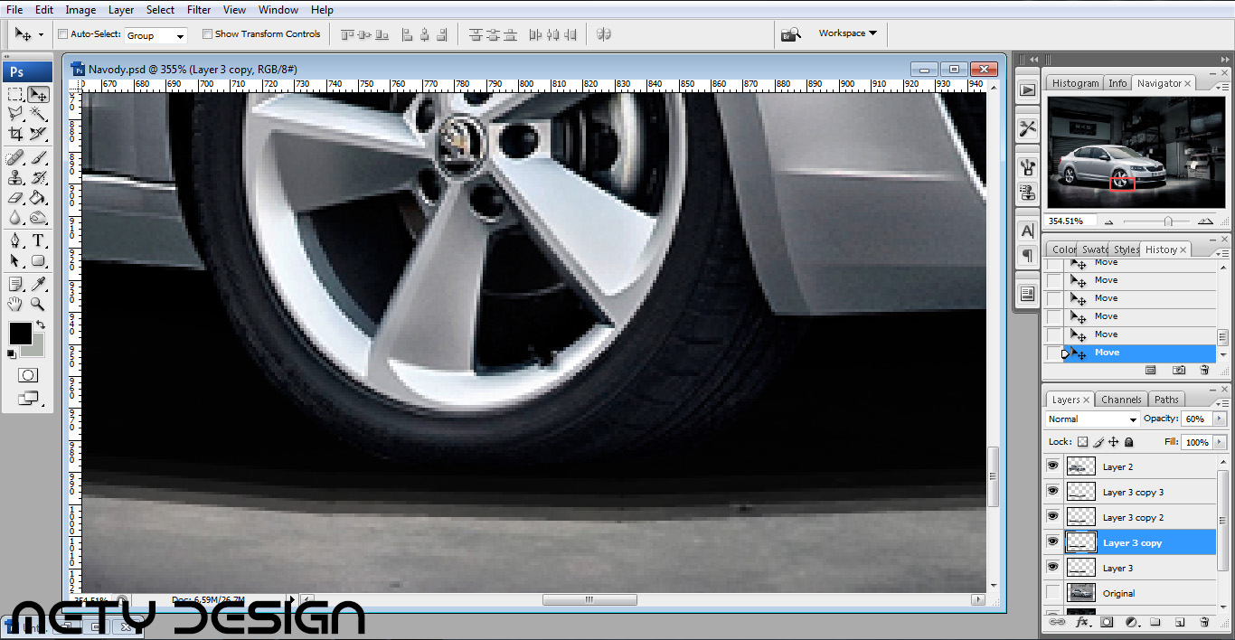This screenshot has width=1235, height=640.
Task: Click the foreground color swatch
Action: point(19,333)
